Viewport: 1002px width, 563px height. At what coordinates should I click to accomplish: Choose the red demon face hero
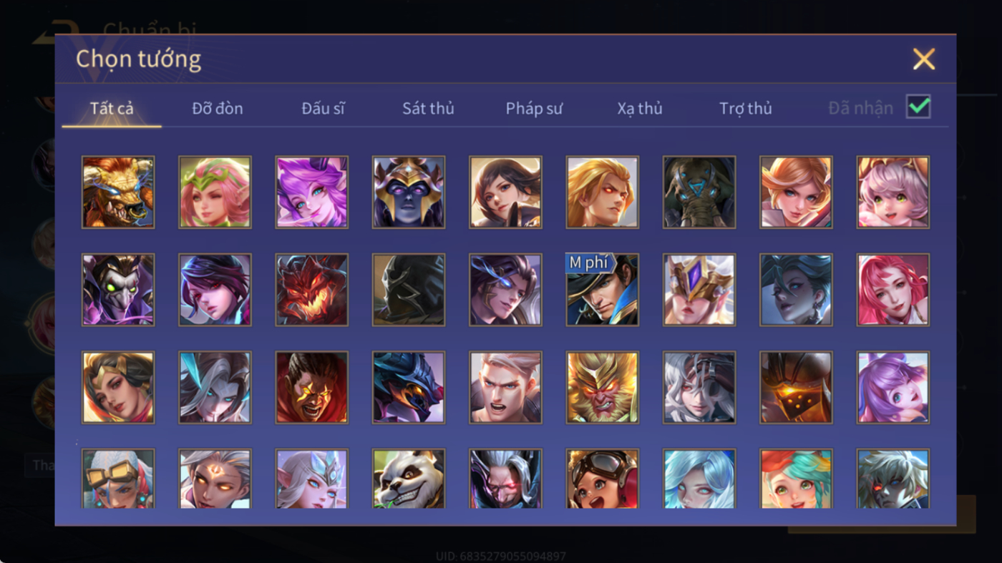[312, 290]
